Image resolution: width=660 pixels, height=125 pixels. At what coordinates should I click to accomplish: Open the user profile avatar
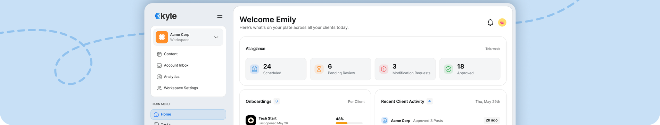502,23
